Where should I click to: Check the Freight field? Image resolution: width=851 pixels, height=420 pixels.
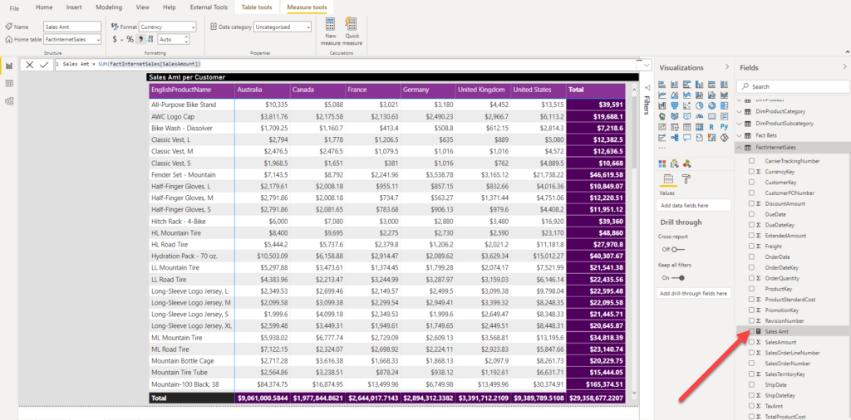[751, 246]
